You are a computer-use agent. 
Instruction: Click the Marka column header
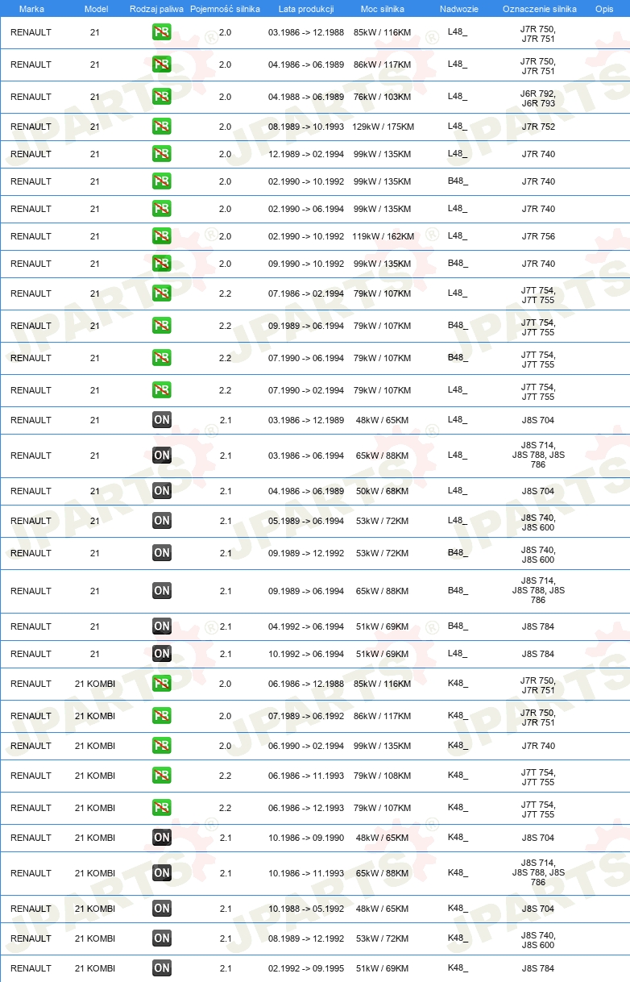(31, 9)
